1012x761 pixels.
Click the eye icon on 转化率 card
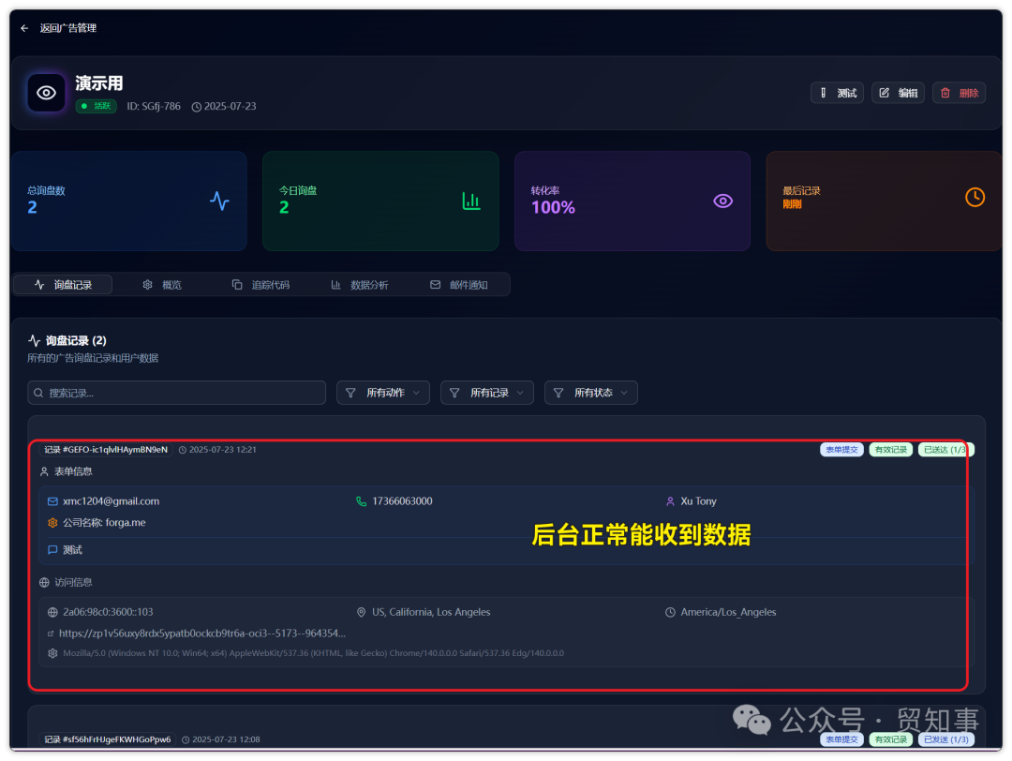pyautogui.click(x=722, y=201)
